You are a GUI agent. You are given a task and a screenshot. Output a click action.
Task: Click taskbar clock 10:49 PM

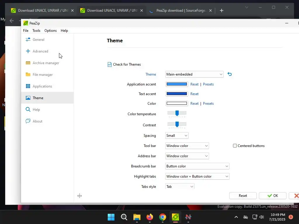278,217
